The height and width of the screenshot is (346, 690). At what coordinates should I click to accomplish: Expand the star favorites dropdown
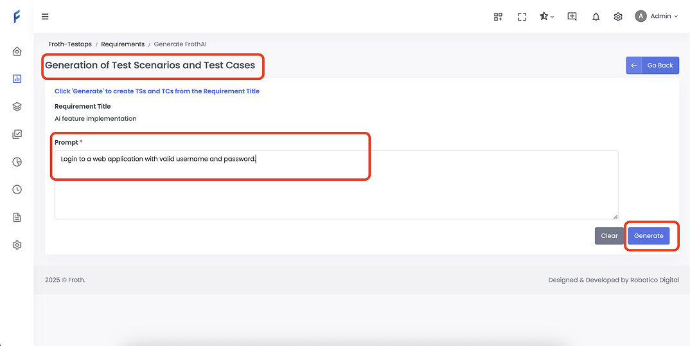(x=547, y=17)
